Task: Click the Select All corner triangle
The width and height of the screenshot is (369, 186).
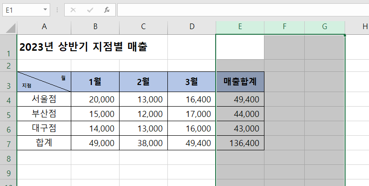Action: coord(11,28)
